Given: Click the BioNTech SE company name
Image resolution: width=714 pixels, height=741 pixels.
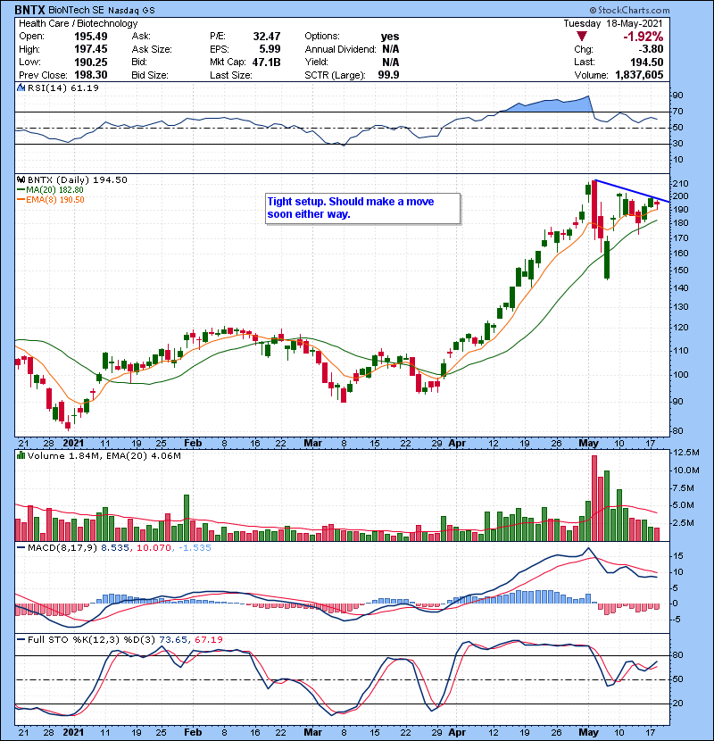Looking at the screenshot, I should [x=76, y=10].
